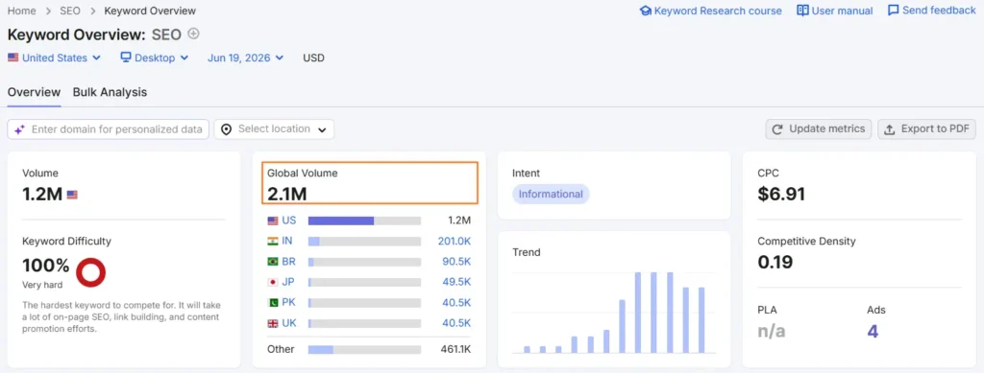Click the 40.5K UK volume value
The height and width of the screenshot is (373, 984).
[x=456, y=323]
